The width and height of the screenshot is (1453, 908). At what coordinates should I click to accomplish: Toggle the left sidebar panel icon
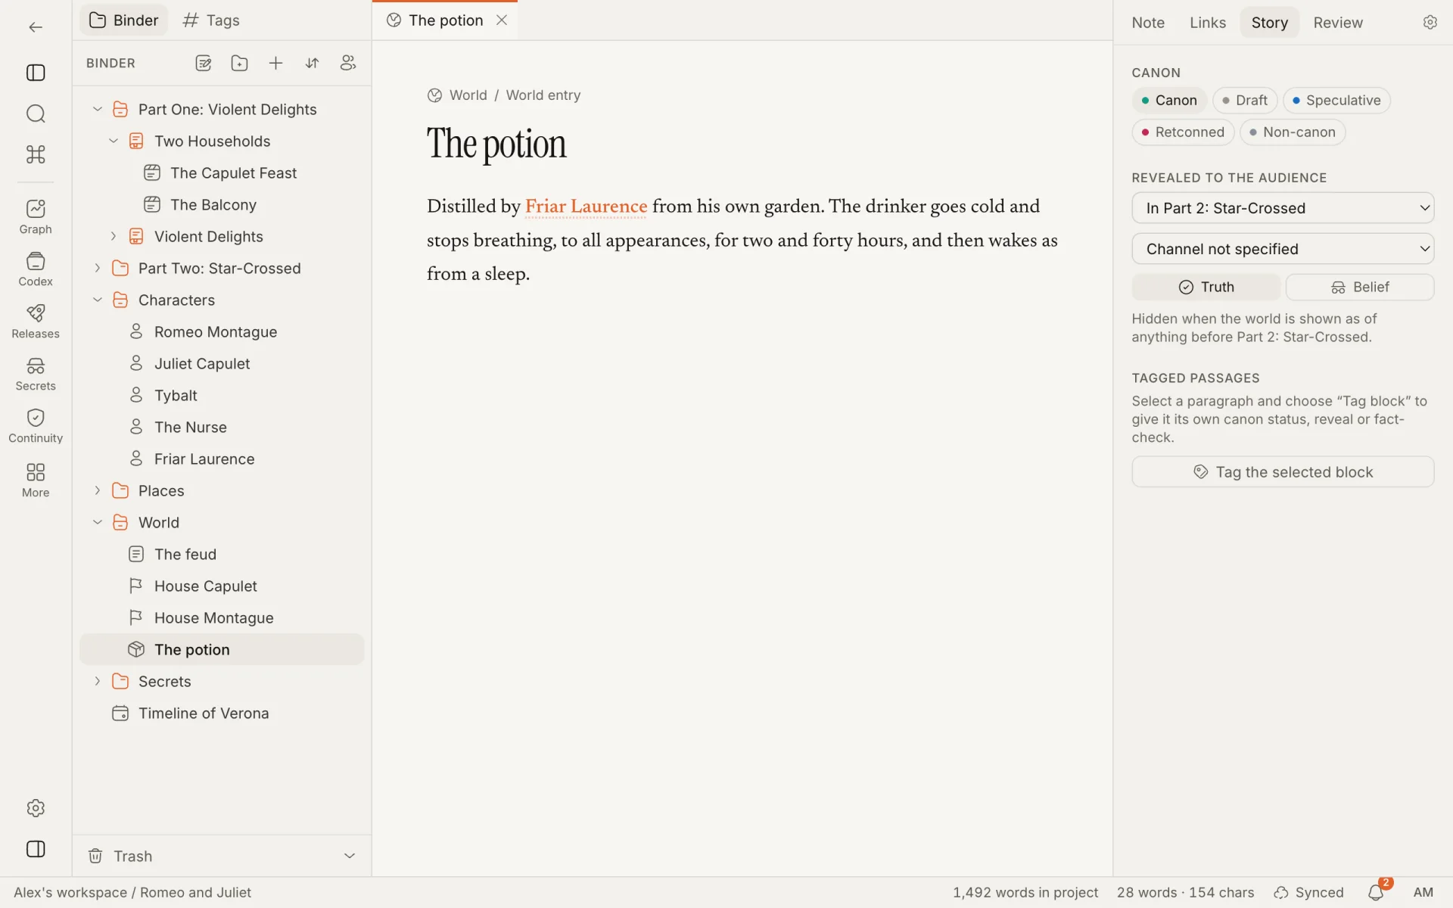point(36,73)
